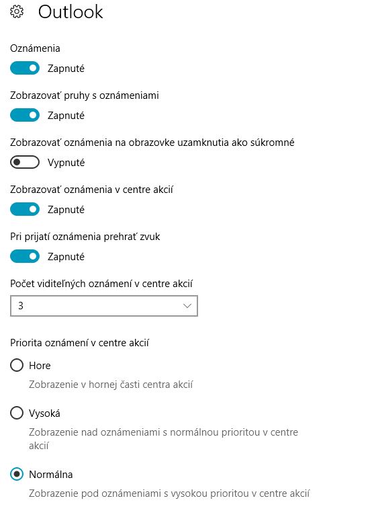Click the gear icon beside Outlook title
This screenshot has height=517, width=374.
17,12
